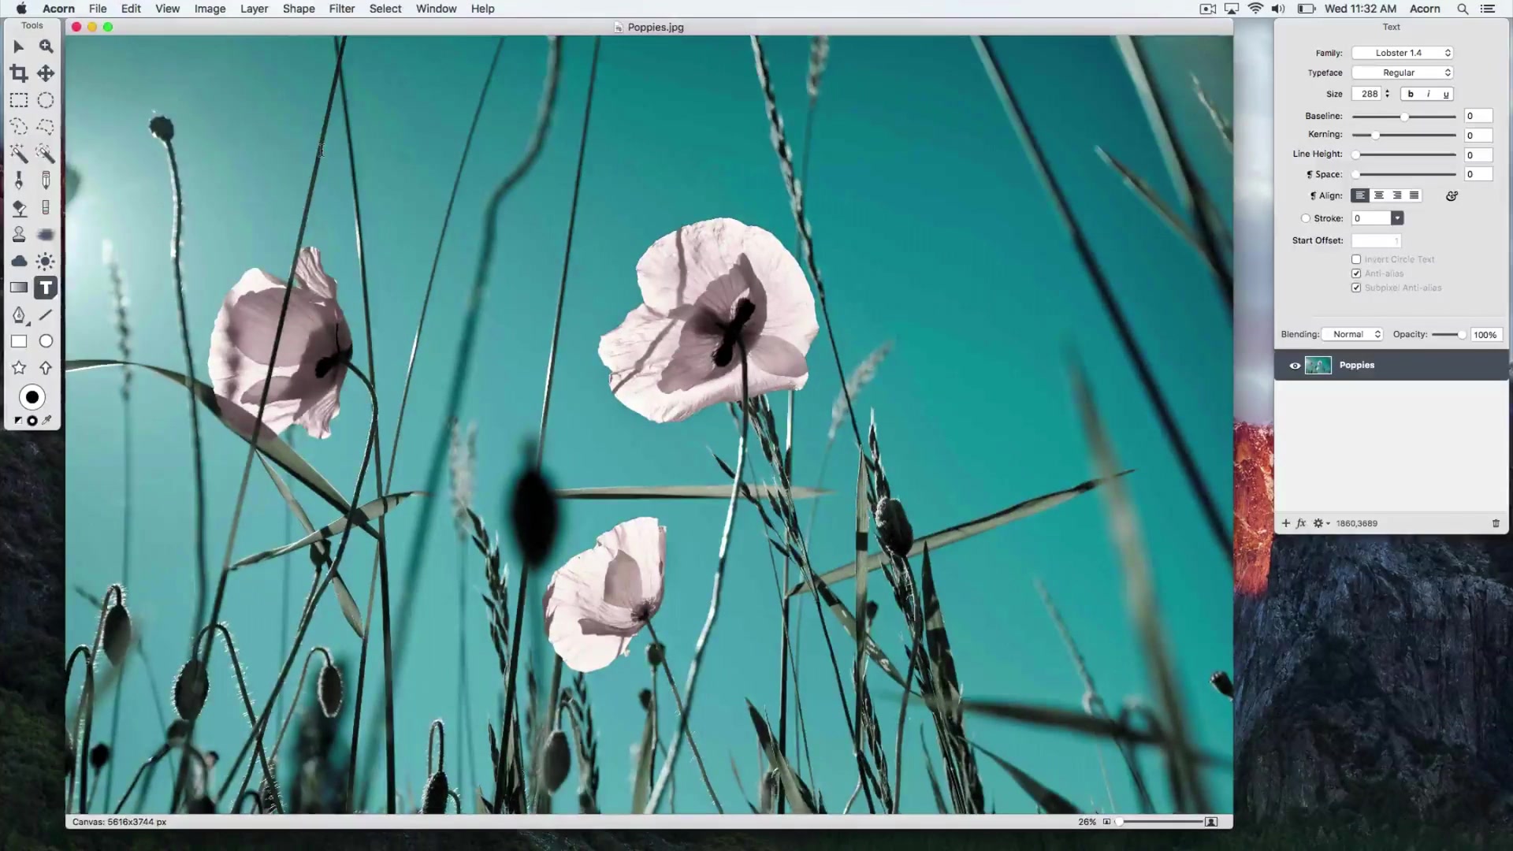Open the Filter menu
The height and width of the screenshot is (851, 1513).
[x=342, y=9]
